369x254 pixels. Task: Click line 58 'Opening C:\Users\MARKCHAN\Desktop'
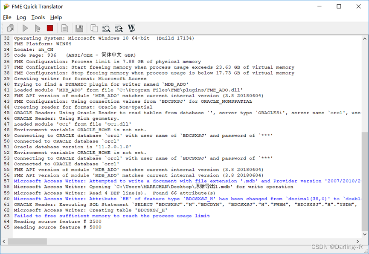pyautogui.click(x=154, y=187)
